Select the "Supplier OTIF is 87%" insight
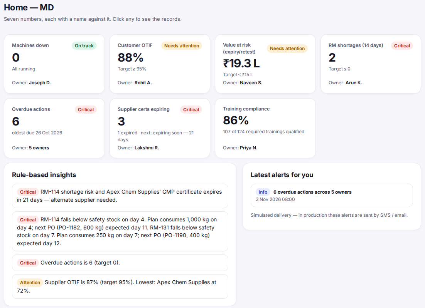Image resolution: width=425 pixels, height=308 pixels. (120, 286)
